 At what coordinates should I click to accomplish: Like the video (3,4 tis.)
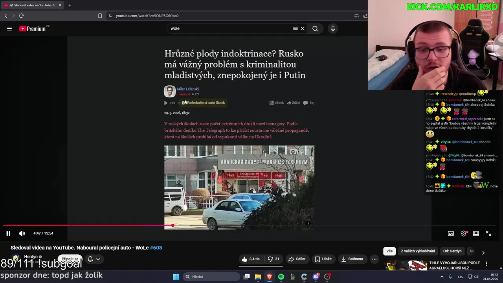(251, 259)
